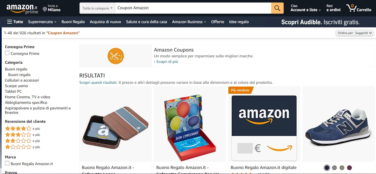Click the Invia a Milano location pin
The width and height of the screenshot is (376, 174).
click(45, 9)
